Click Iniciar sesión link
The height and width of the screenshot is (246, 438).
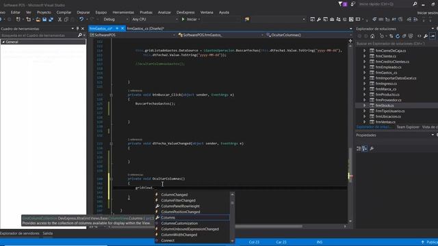point(427,13)
